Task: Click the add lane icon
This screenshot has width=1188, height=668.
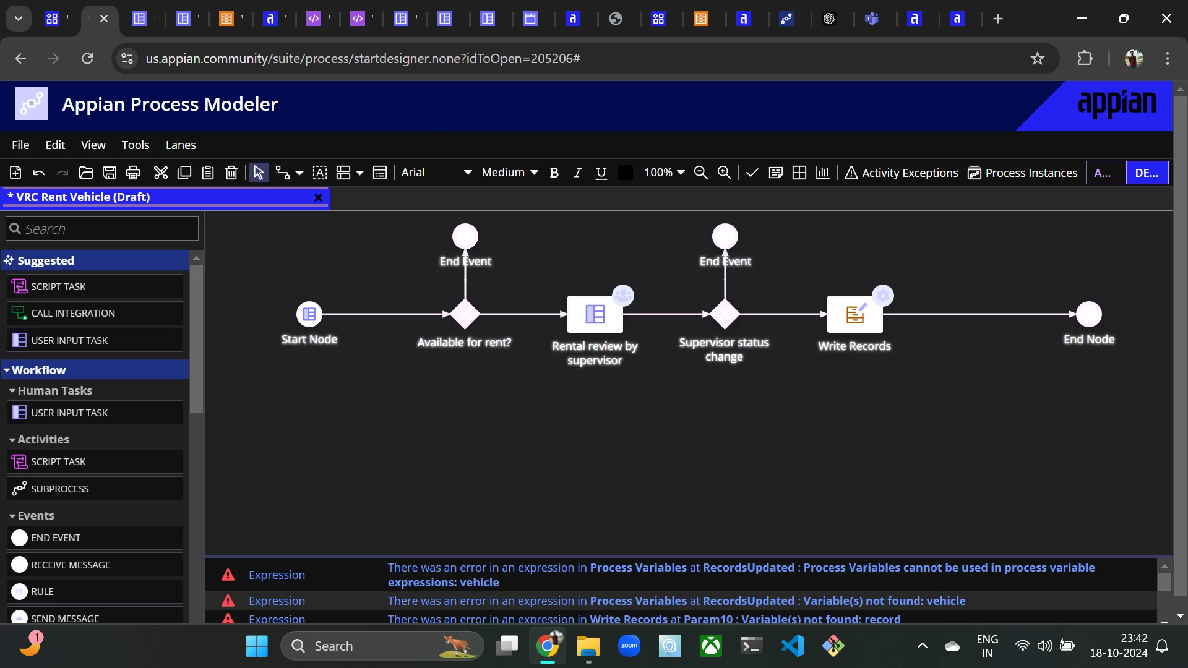Action: (343, 173)
